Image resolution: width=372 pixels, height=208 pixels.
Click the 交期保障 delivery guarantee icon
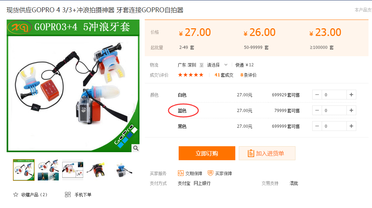point(180,173)
